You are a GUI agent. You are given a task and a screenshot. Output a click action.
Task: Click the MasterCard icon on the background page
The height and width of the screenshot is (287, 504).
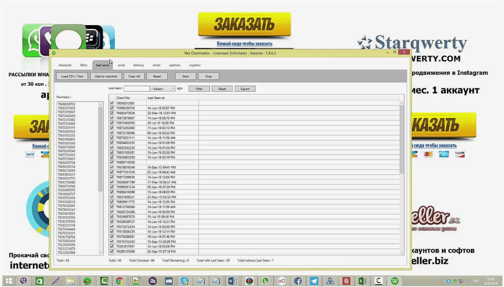click(x=428, y=154)
